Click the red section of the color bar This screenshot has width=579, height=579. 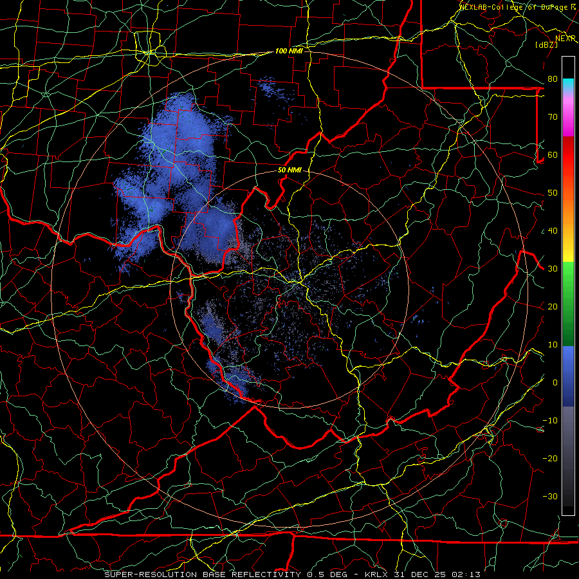pyautogui.click(x=568, y=155)
